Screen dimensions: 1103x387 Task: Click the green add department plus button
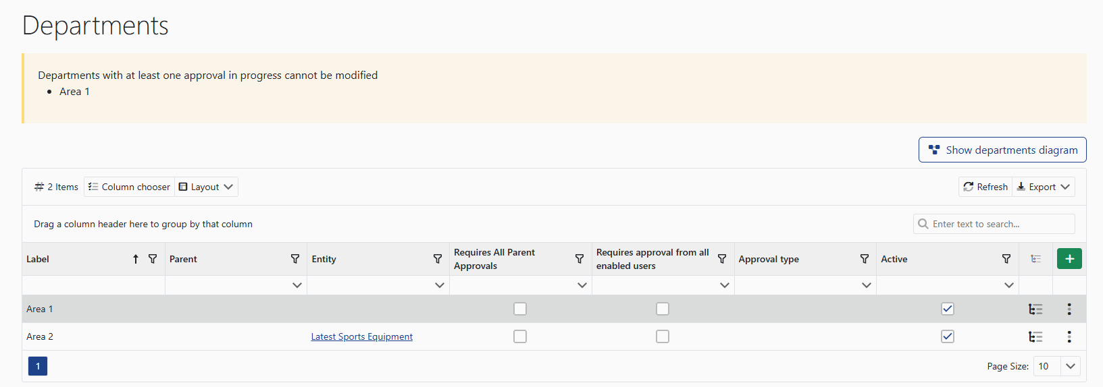(x=1069, y=259)
